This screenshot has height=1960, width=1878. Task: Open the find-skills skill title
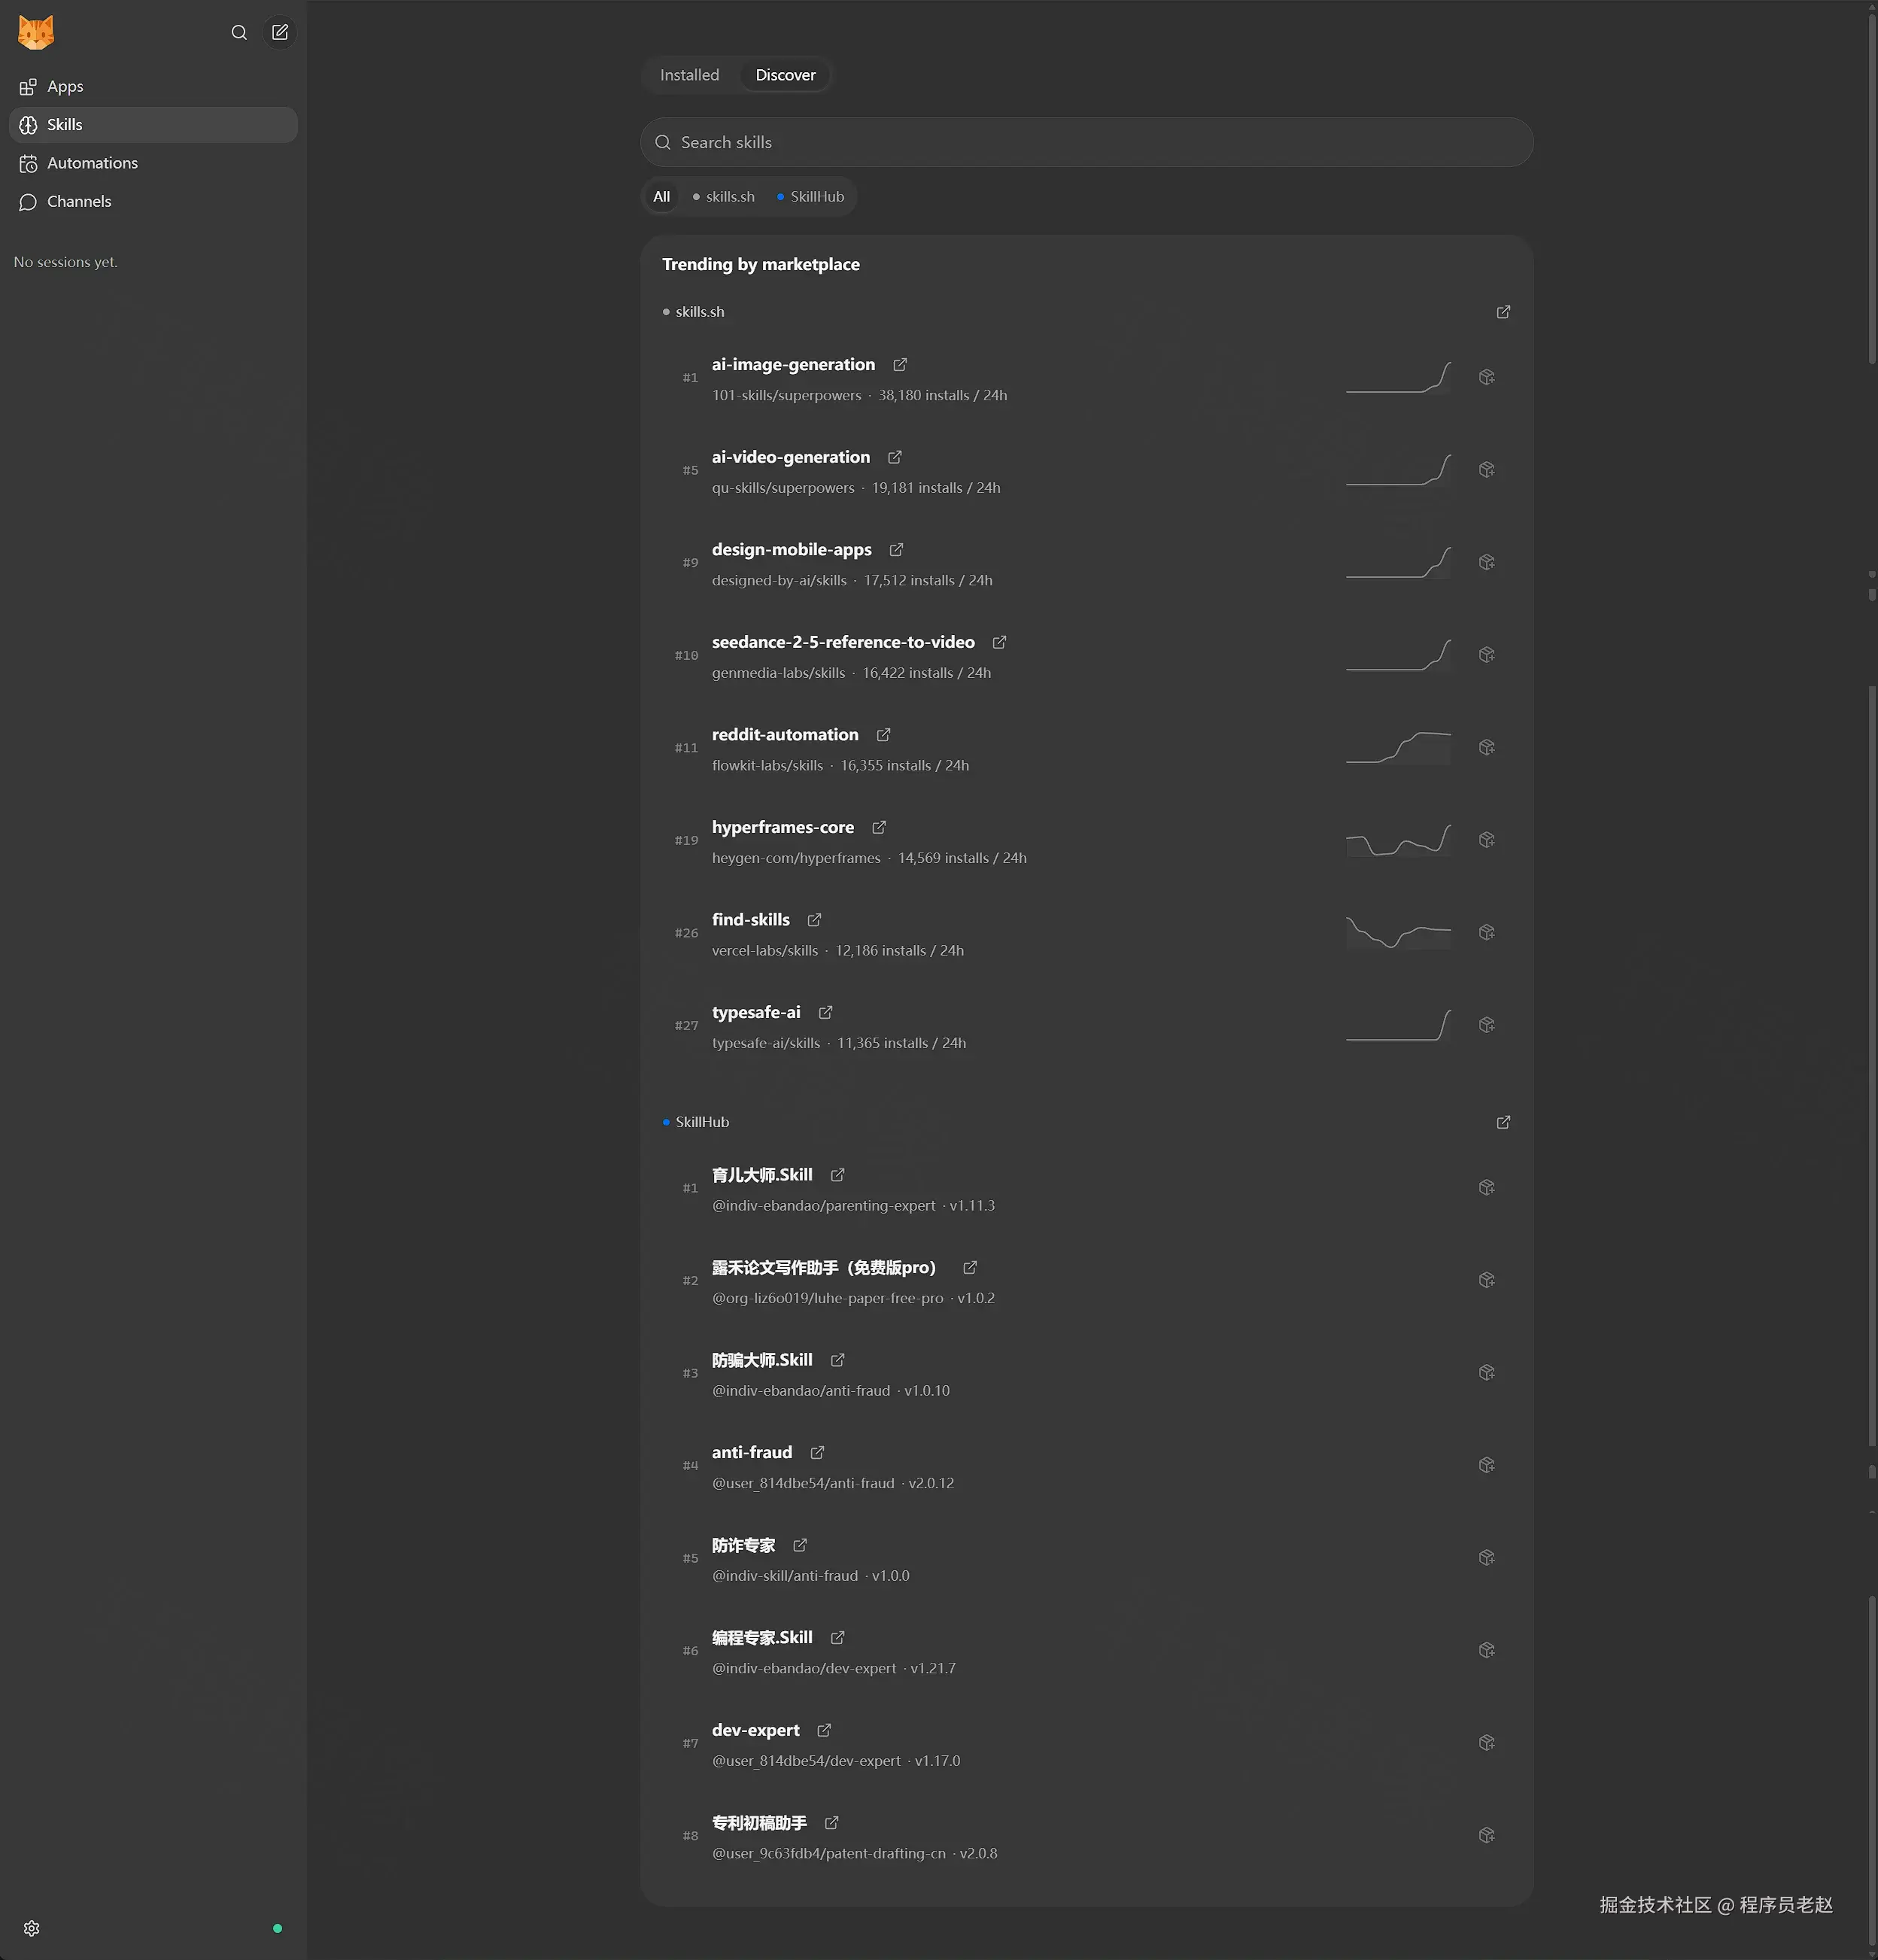(751, 920)
